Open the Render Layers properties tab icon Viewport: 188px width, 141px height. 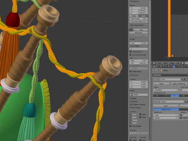161,67
